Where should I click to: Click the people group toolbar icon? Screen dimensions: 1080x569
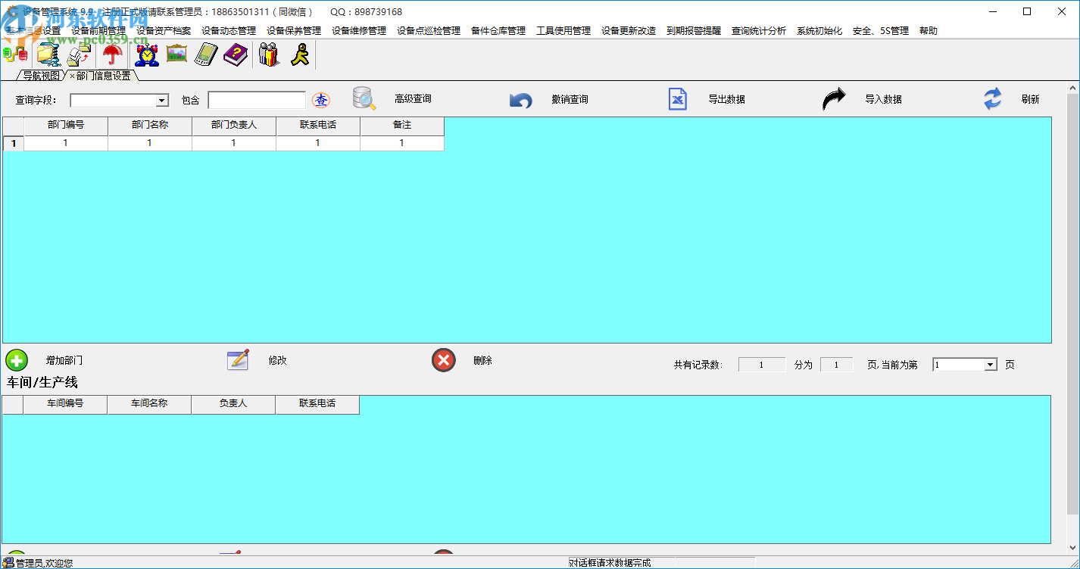pos(269,54)
